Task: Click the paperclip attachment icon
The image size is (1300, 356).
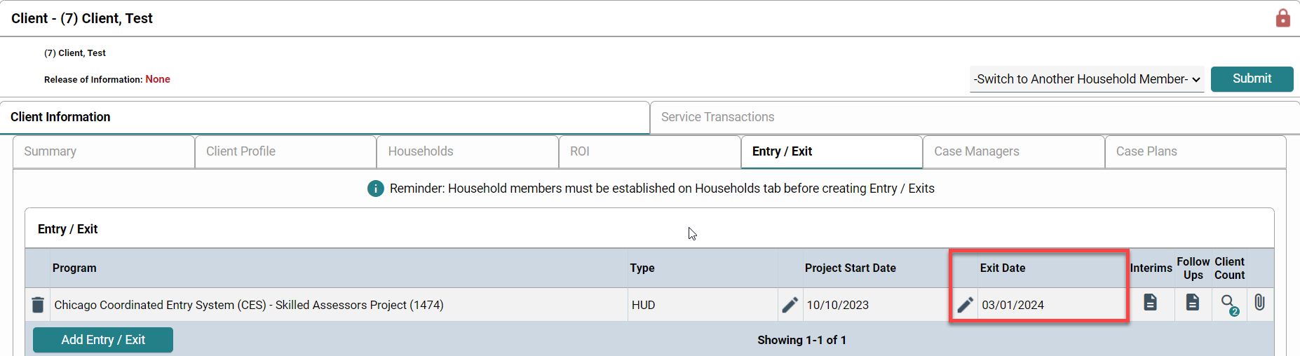Action: coord(1259,303)
